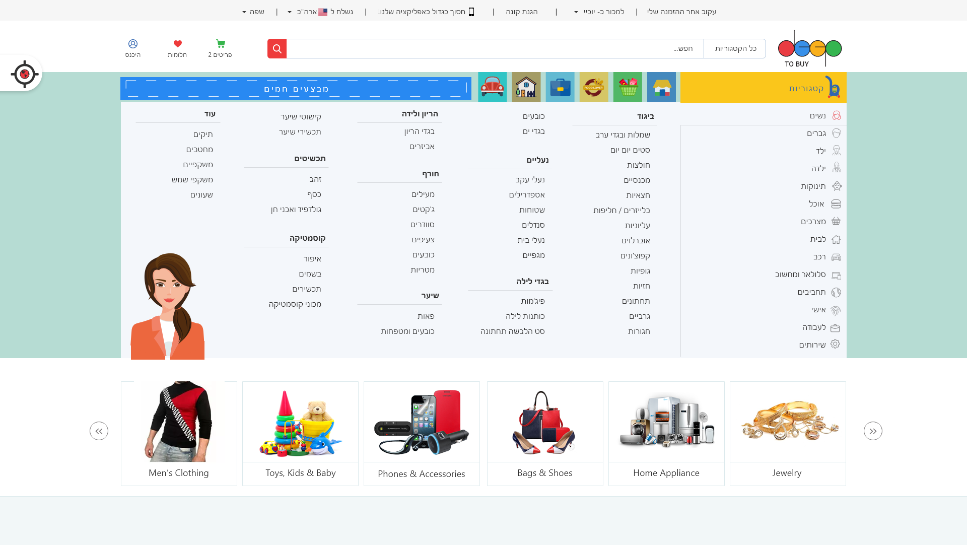The width and height of the screenshot is (967, 545).
Task: Select the גברים category menu item
Action: pos(816,133)
